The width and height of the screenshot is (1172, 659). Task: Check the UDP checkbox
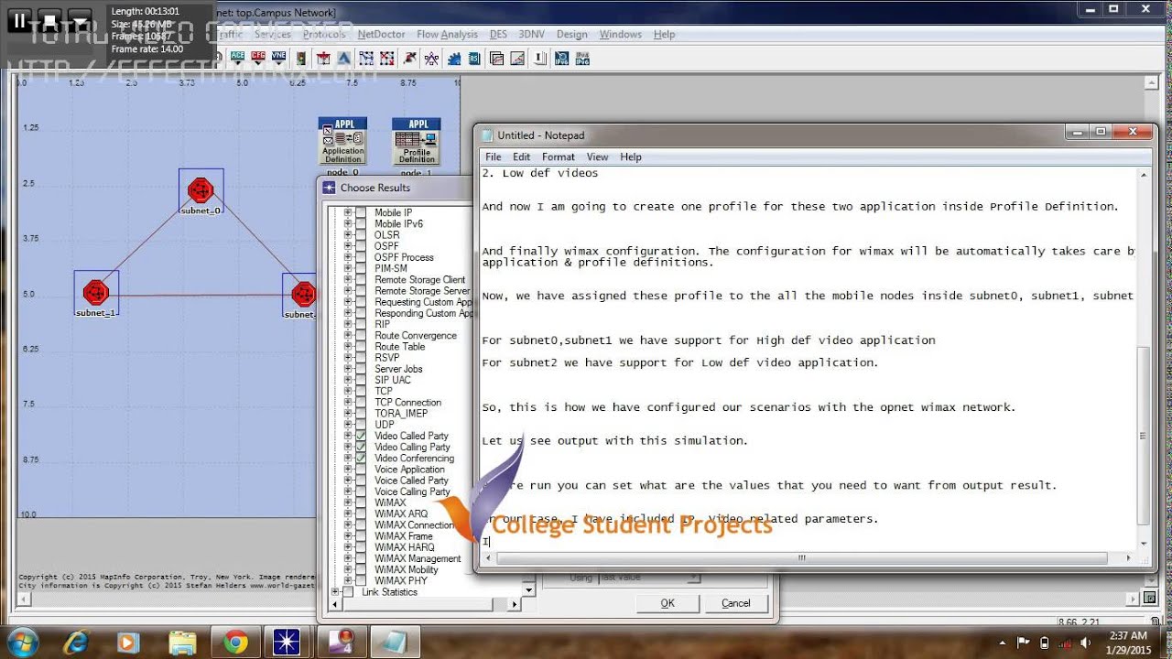click(x=361, y=425)
